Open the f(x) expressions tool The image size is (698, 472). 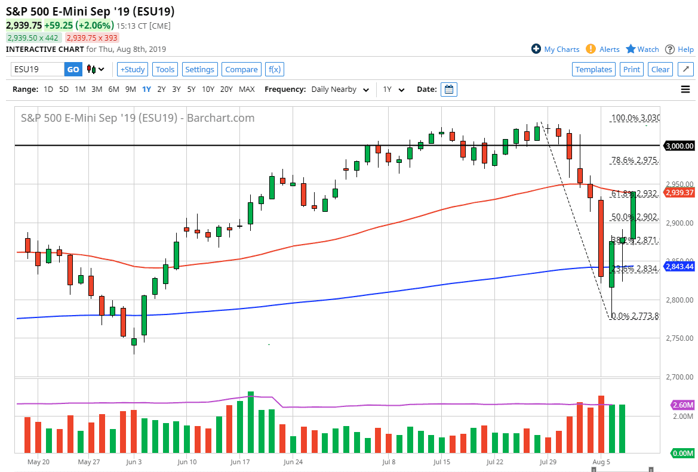pyautogui.click(x=274, y=69)
